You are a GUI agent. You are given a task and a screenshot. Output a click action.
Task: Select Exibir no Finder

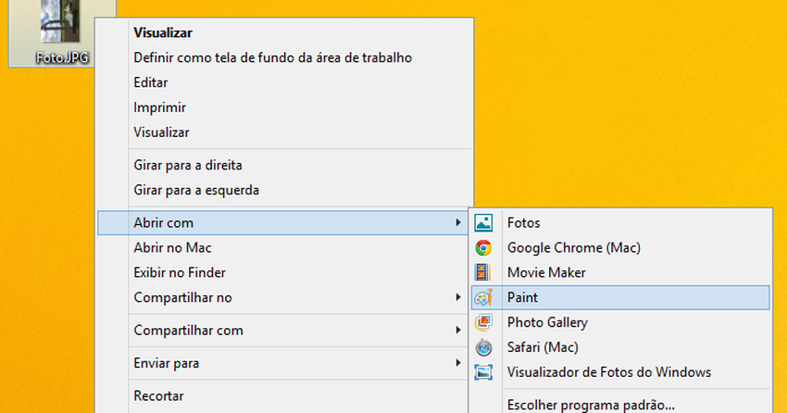(x=180, y=272)
